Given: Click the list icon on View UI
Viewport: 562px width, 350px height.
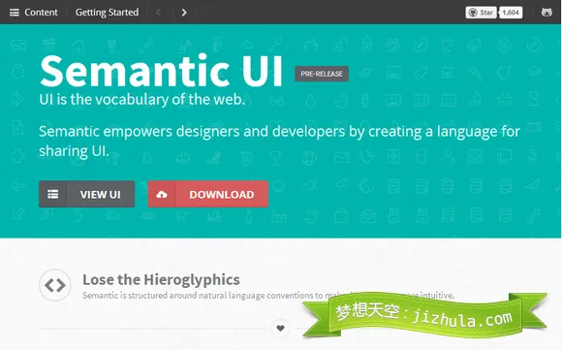Looking at the screenshot, I should tap(53, 194).
